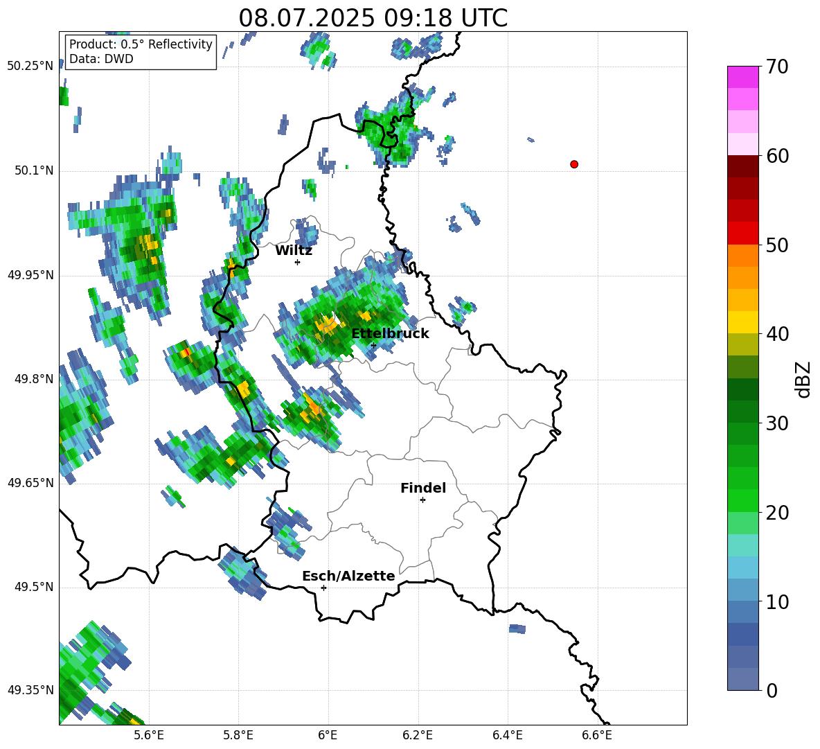This screenshot has height=749, width=820.
Task: Click the cross marker below Wiltz
Action: (x=298, y=263)
